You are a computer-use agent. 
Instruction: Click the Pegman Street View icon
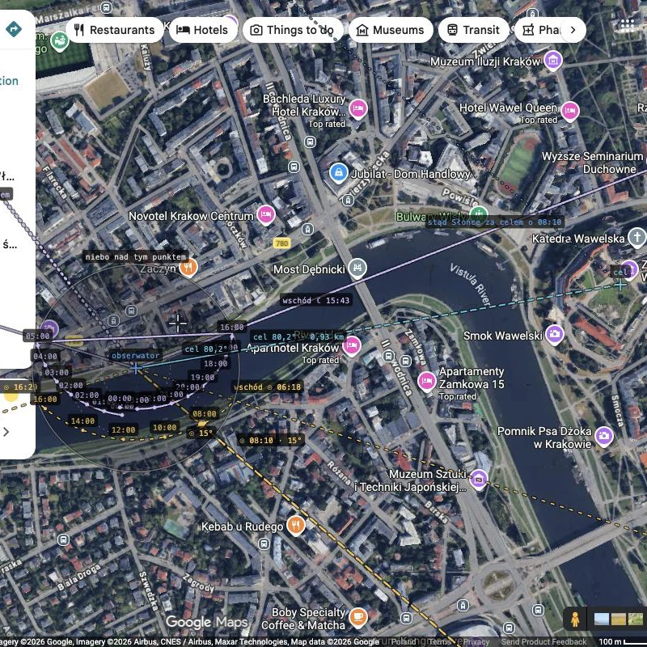pyautogui.click(x=575, y=619)
